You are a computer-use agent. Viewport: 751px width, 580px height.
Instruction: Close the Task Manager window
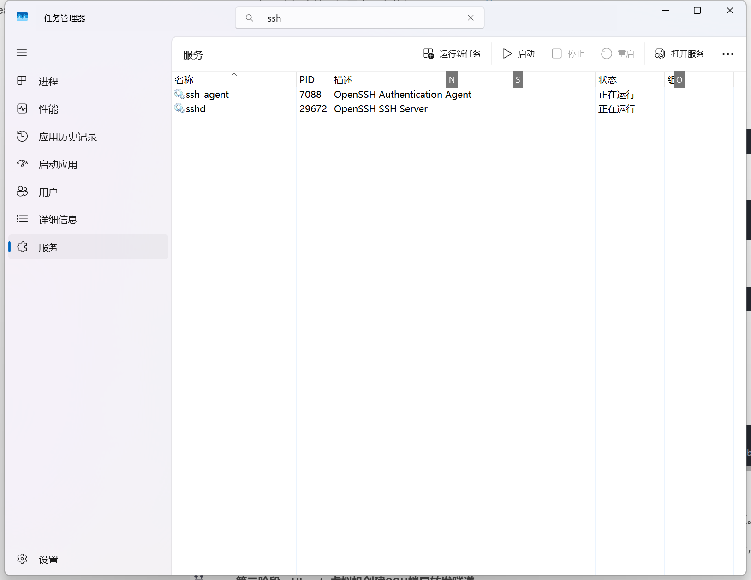[x=730, y=10]
